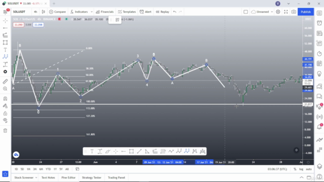Open the Stock Screener tab
This screenshot has width=324, height=182.
(x=24, y=177)
